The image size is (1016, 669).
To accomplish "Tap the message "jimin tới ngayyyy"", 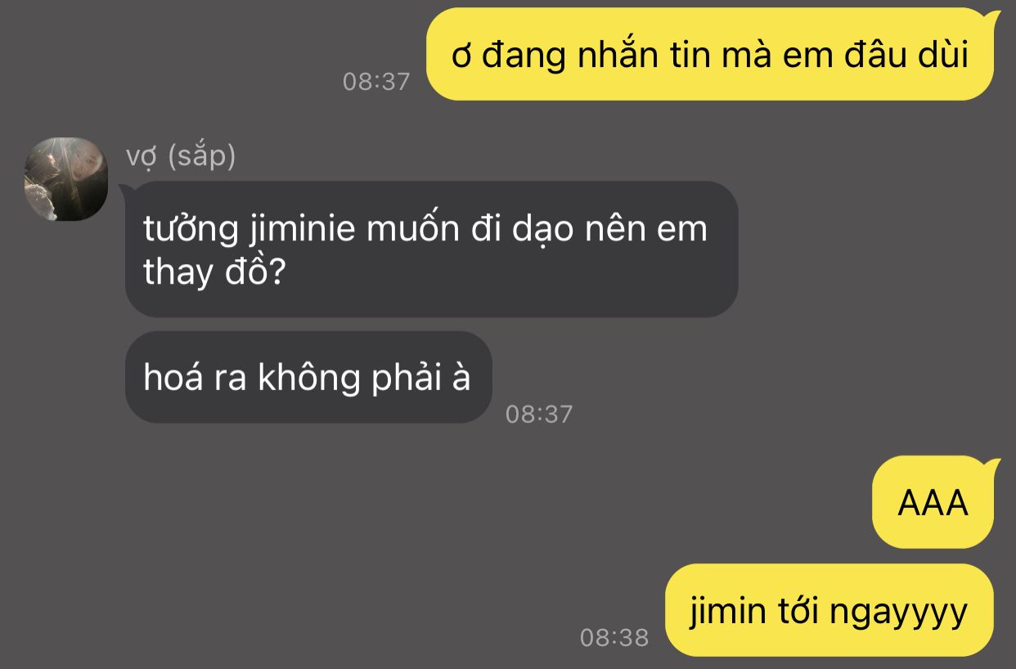I will tap(829, 610).
